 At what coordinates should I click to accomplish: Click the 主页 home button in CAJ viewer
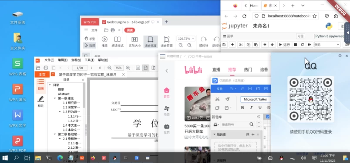(42, 75)
